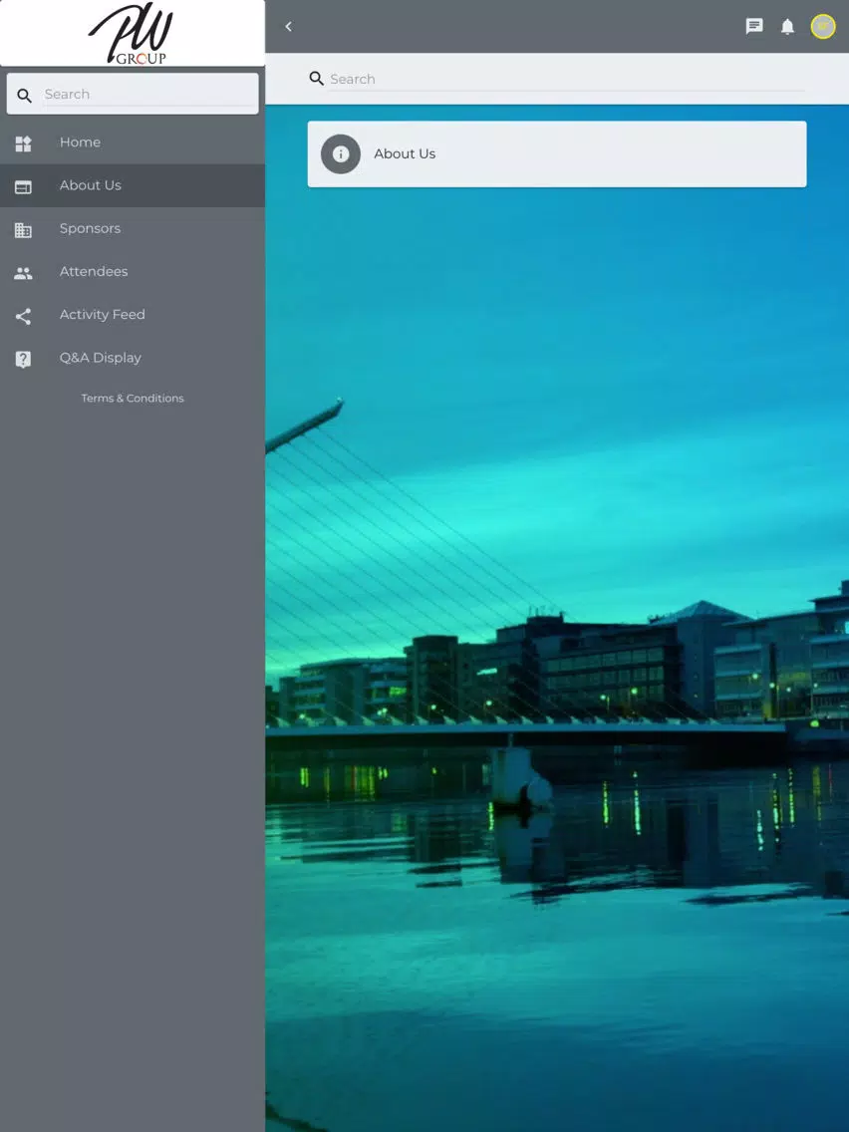Click the About Us sidebar icon
The width and height of the screenshot is (849, 1132).
point(23,186)
